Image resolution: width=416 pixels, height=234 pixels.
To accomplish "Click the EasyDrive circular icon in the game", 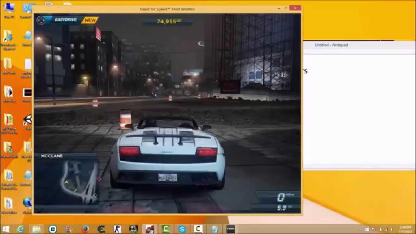I will click(41, 20).
